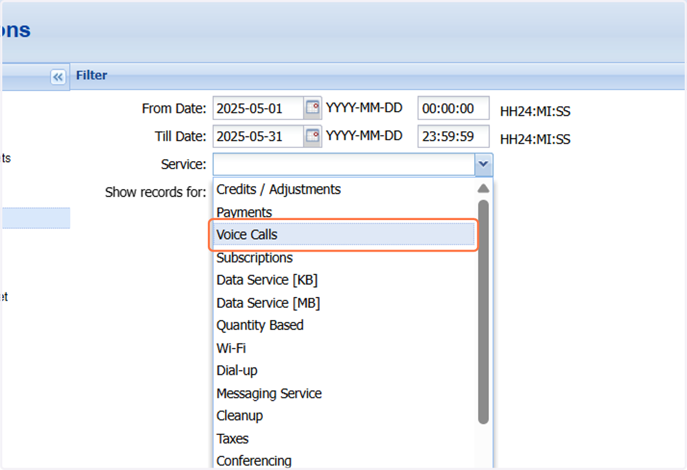Click the dropdown list scrollbar thumb
This screenshot has height=470, width=687.
click(x=483, y=312)
